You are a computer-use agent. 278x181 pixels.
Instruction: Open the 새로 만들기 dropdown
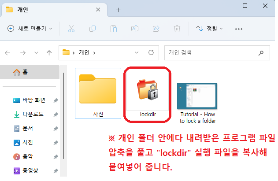coord(30,29)
